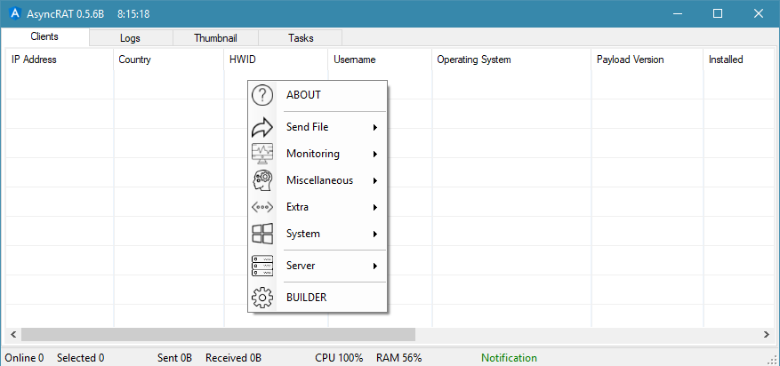780x366 pixels.
Task: Open the Miscellaneous submenu
Action: [x=318, y=180]
